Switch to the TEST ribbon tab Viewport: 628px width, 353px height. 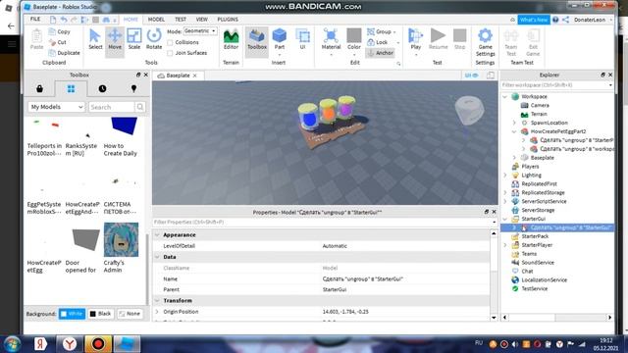tap(181, 20)
